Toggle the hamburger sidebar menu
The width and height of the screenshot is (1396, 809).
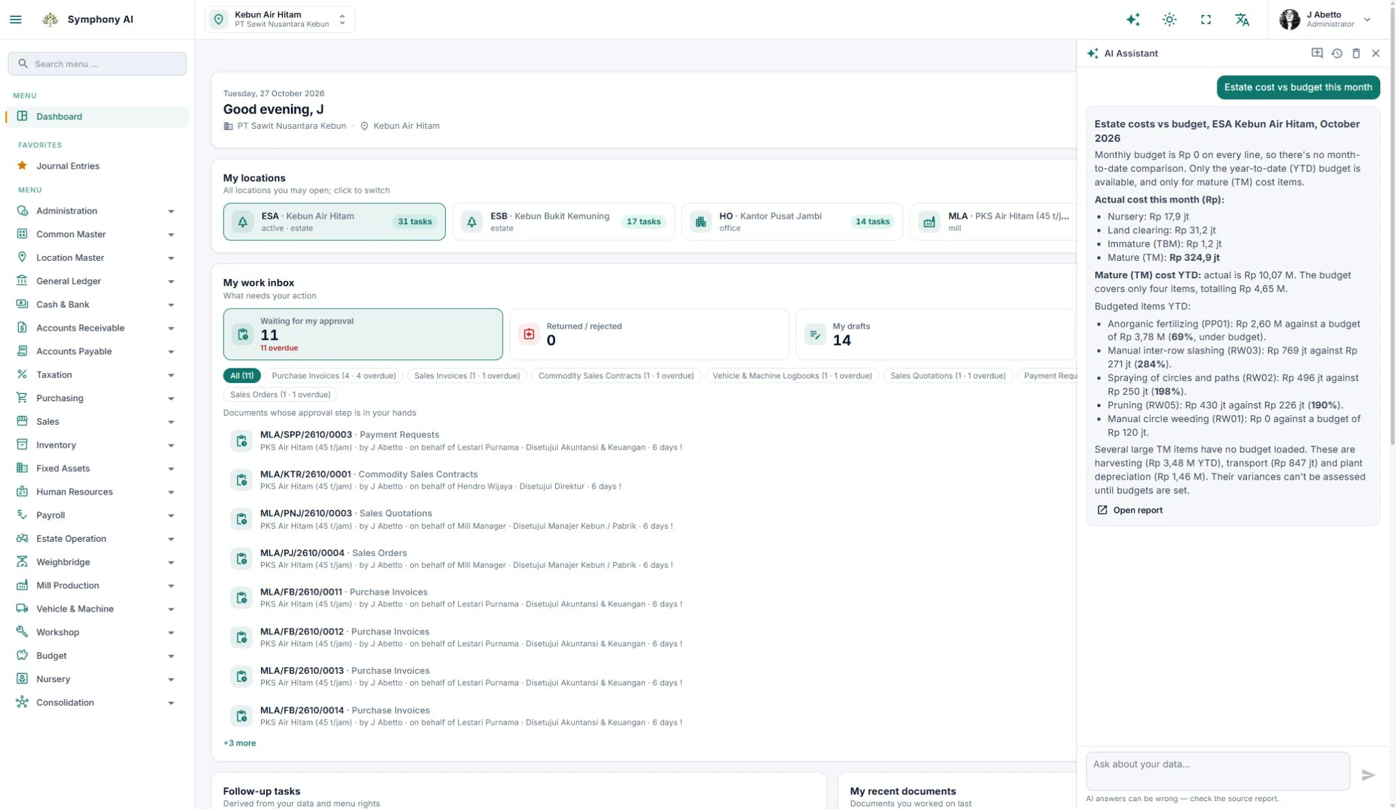click(x=16, y=20)
